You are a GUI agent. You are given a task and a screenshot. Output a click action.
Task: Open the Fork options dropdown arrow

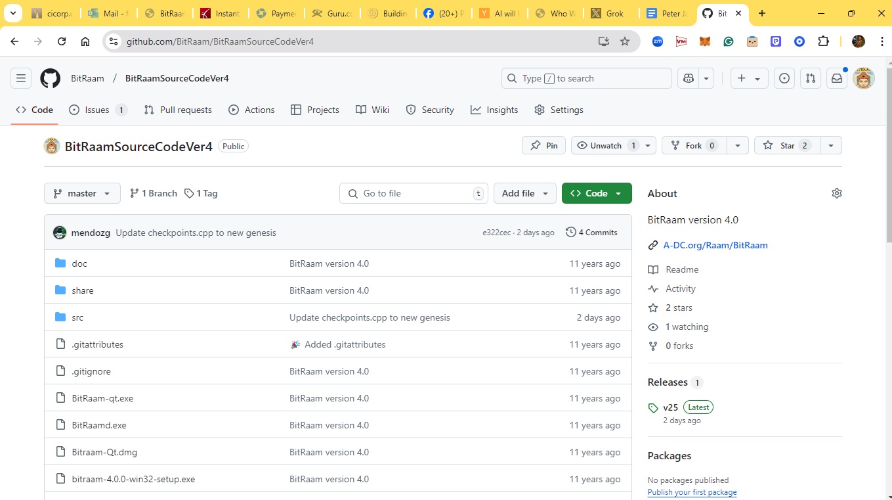point(738,146)
